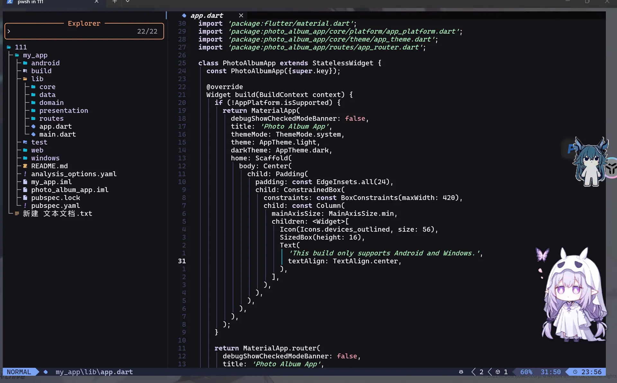Screen dimensions: 617x383
Task: Click the test folder icon
Action: tap(25, 142)
